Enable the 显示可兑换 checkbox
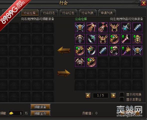 pyautogui.click(x=122, y=94)
